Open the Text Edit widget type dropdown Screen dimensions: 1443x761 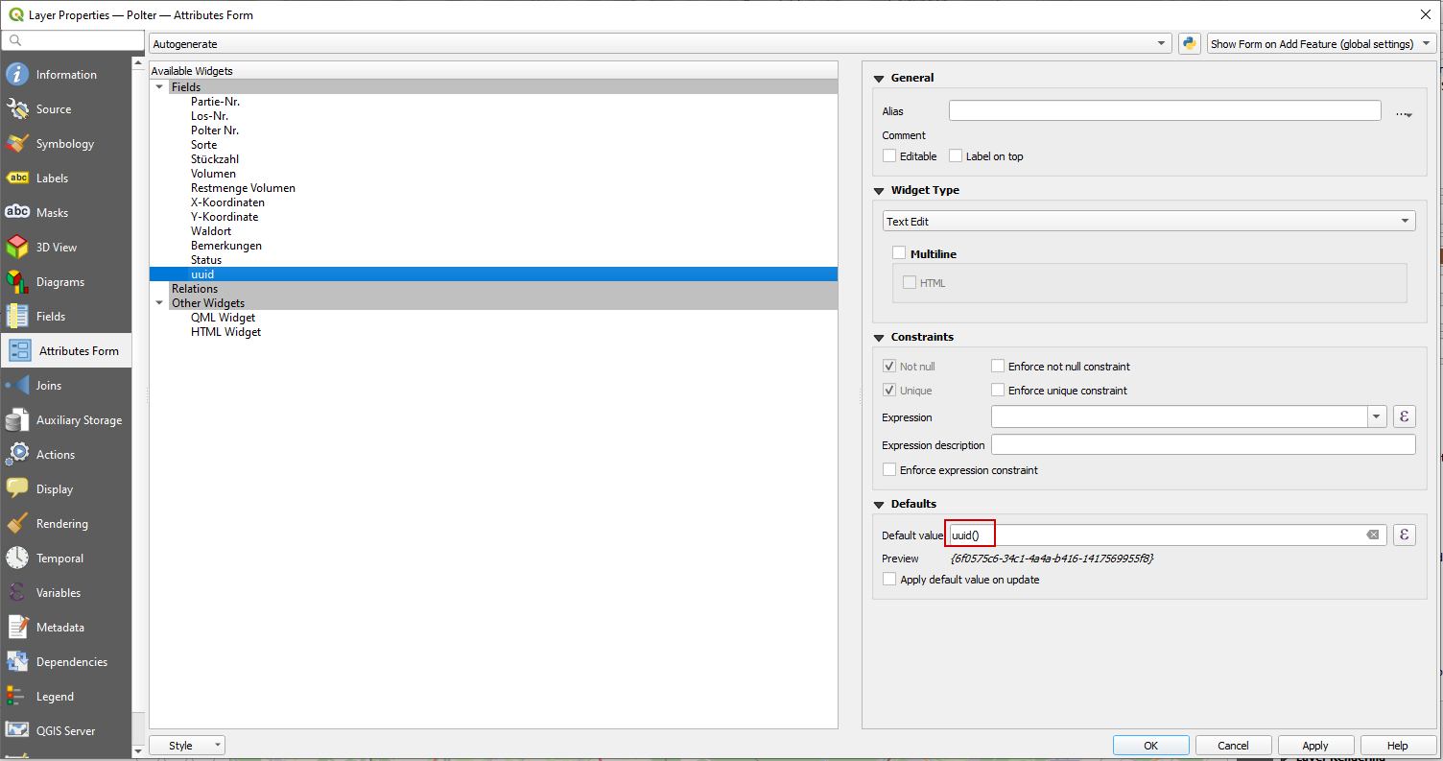[x=1148, y=222]
